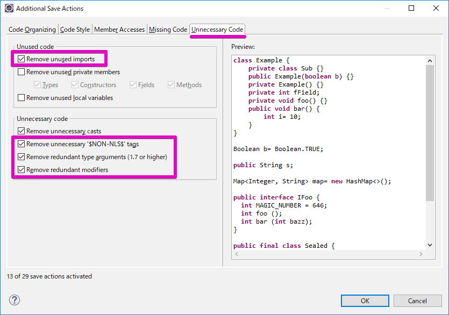Click 'int MAGIC_NUMBER = 646;' preview line

point(284,205)
